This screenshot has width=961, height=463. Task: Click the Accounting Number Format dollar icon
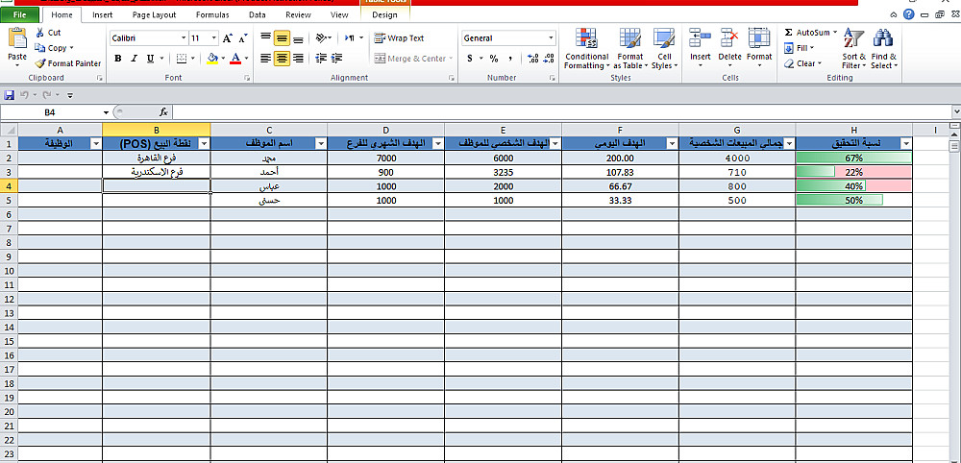(470, 59)
